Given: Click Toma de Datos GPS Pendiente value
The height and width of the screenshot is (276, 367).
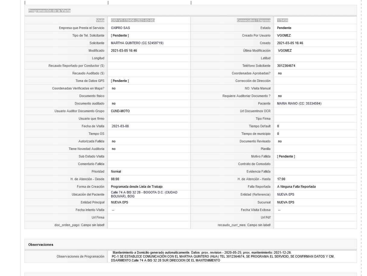Looking at the screenshot, I should tap(120, 81).
